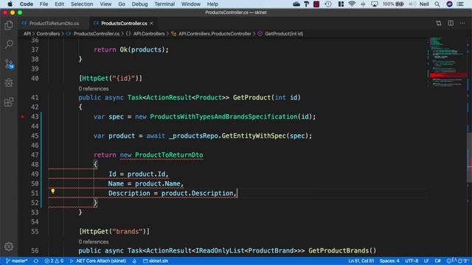Click the Controllers breadcrumb segment
The height and width of the screenshot is (265, 472).
point(48,34)
